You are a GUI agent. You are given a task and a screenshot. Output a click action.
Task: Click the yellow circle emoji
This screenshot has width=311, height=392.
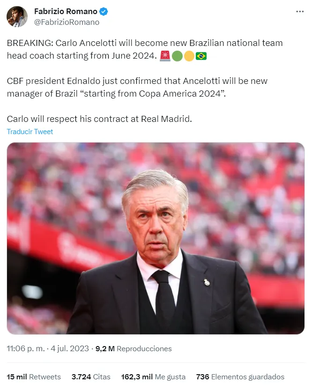pyautogui.click(x=189, y=56)
